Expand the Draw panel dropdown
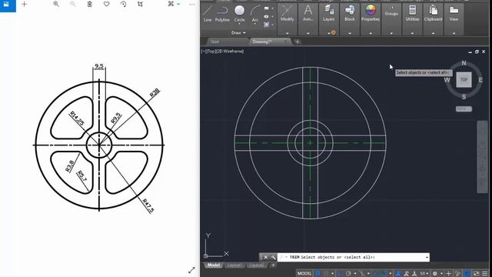This screenshot has height=277, width=492. point(238,32)
